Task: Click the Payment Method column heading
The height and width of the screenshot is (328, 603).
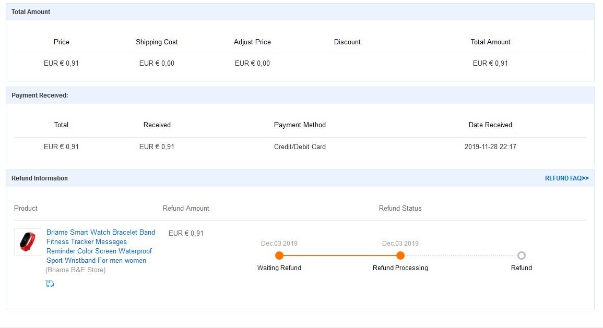Action: click(x=300, y=125)
